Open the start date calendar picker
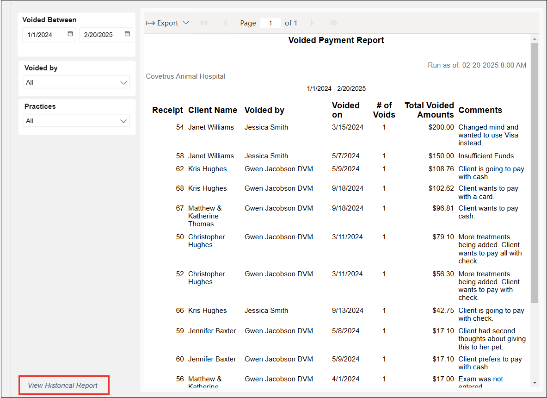547x398 pixels. click(x=70, y=34)
